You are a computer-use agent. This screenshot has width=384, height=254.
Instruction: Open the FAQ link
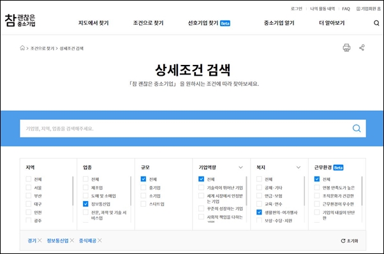[x=346, y=9]
